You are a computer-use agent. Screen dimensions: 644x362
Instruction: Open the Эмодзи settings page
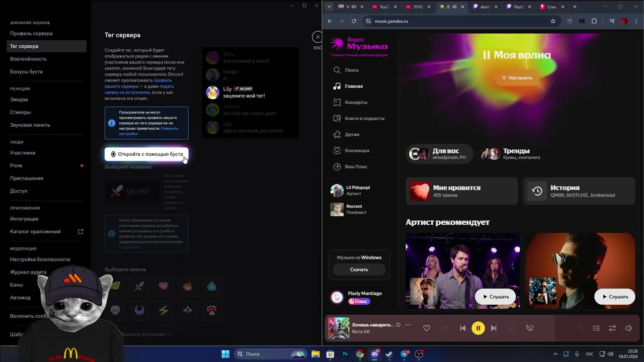pyautogui.click(x=19, y=100)
